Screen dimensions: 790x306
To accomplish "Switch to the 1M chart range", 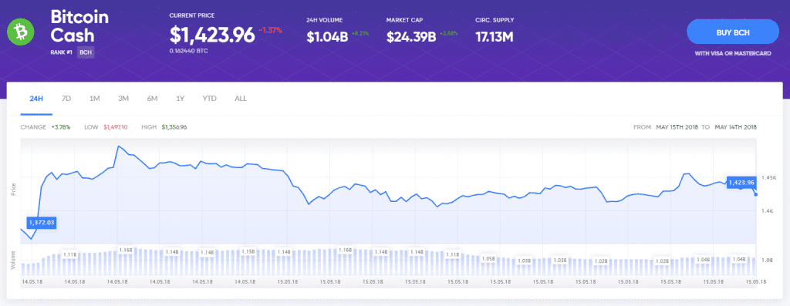I will (x=94, y=99).
